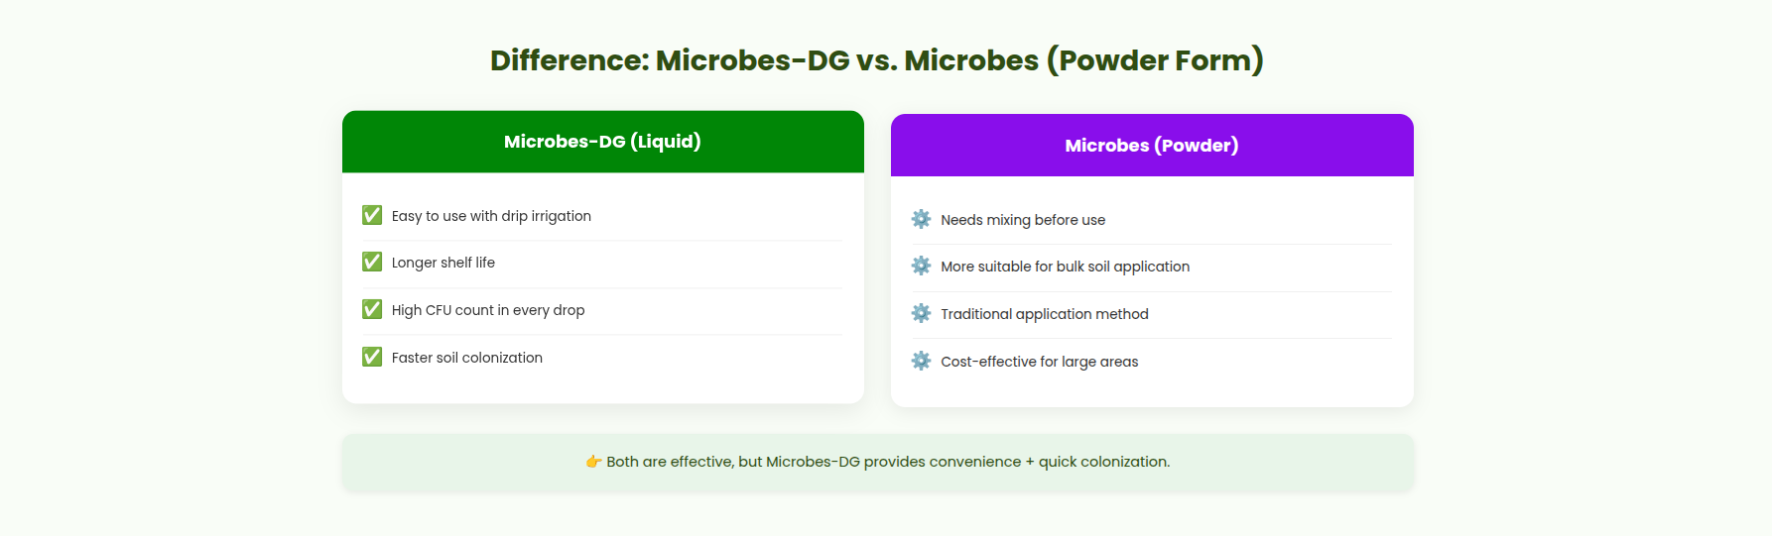Viewport: 1772px width, 536px height.
Task: Click the pointing hand emoji in the summary banner
Action: click(x=593, y=462)
